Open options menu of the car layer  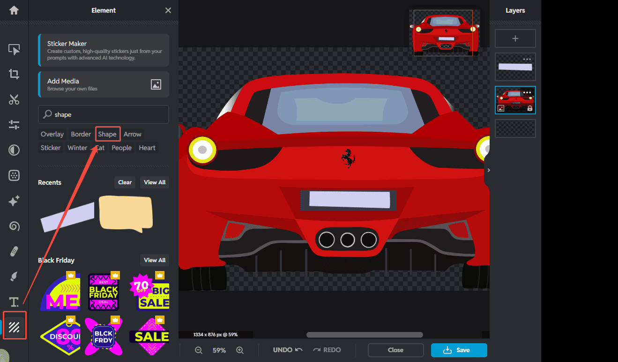527,92
